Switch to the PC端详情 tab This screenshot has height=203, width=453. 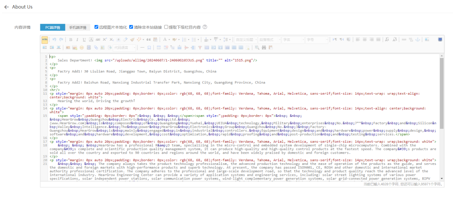coord(53,28)
